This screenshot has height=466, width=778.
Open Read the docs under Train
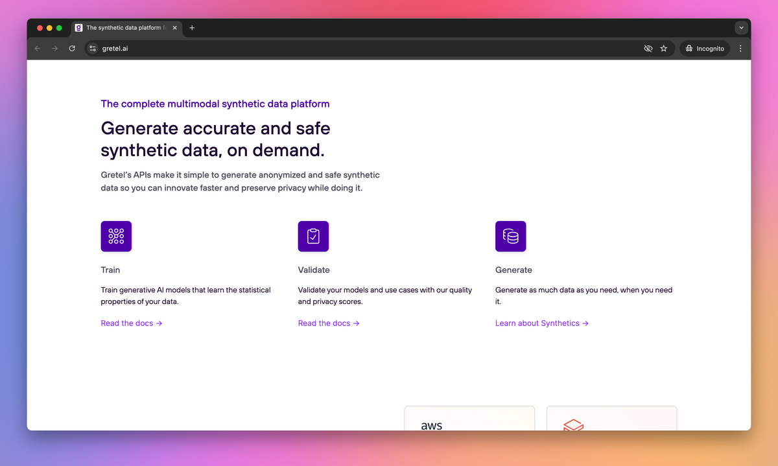pos(132,323)
